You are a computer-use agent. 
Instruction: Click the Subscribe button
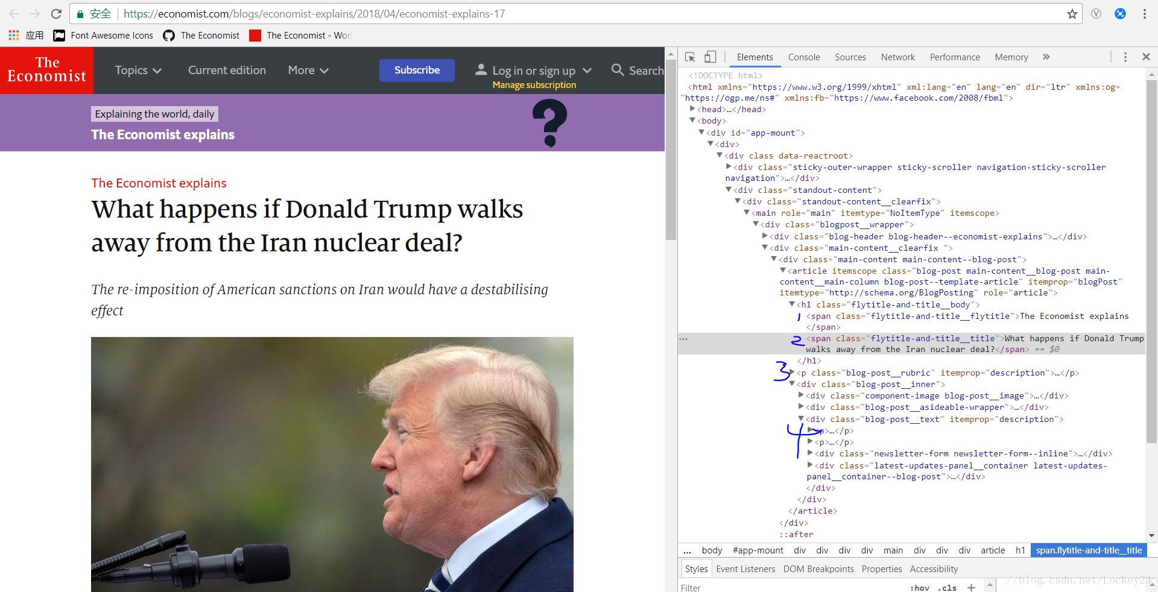click(x=417, y=70)
